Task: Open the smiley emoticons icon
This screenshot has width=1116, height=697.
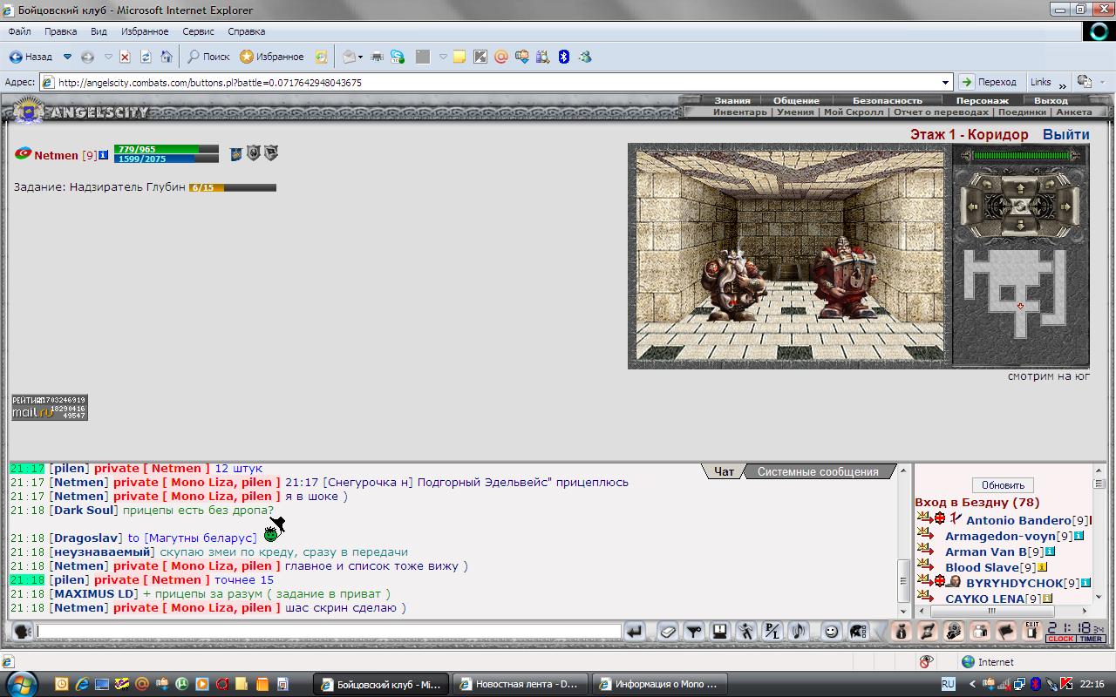Action: [831, 632]
